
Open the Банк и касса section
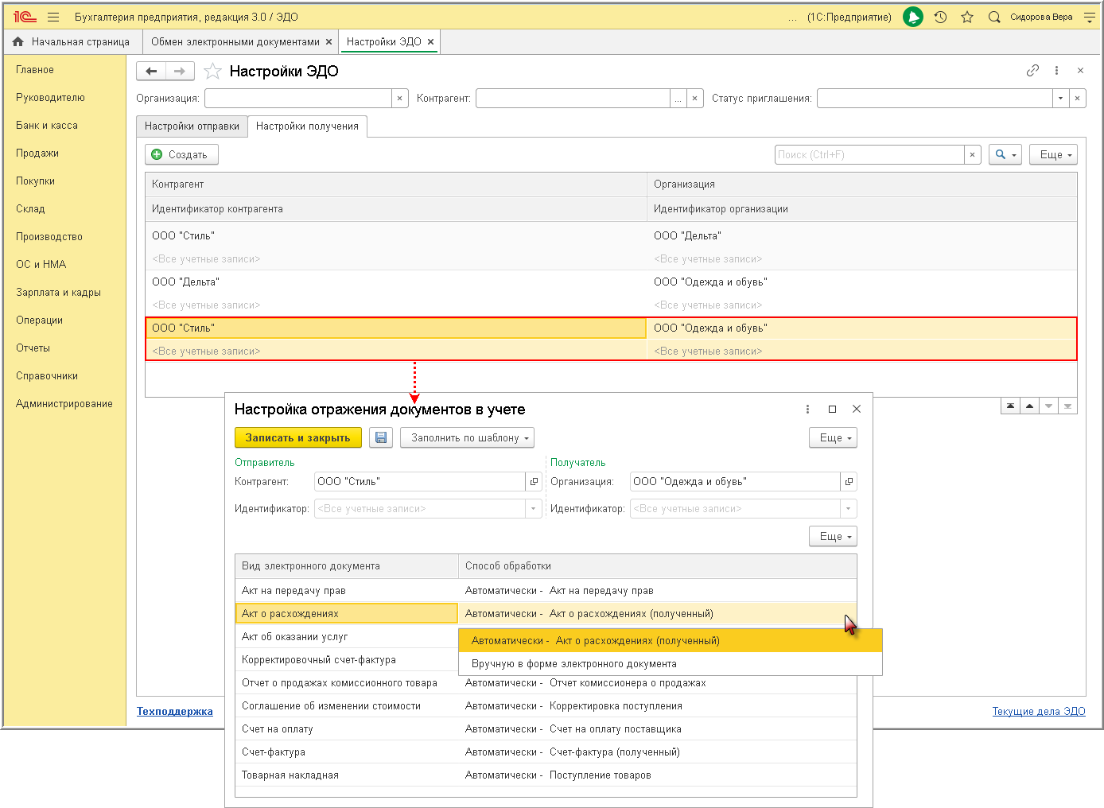click(47, 126)
